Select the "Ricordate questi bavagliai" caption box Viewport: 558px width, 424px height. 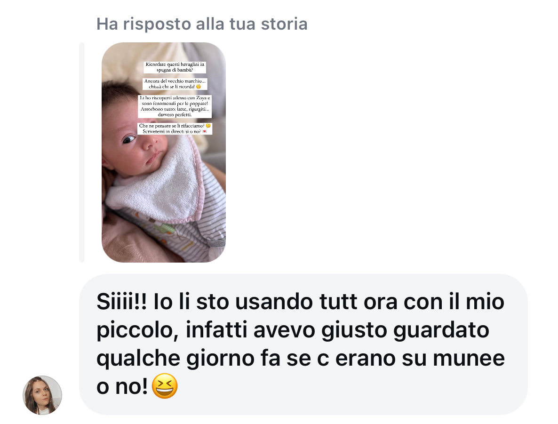pyautogui.click(x=175, y=67)
